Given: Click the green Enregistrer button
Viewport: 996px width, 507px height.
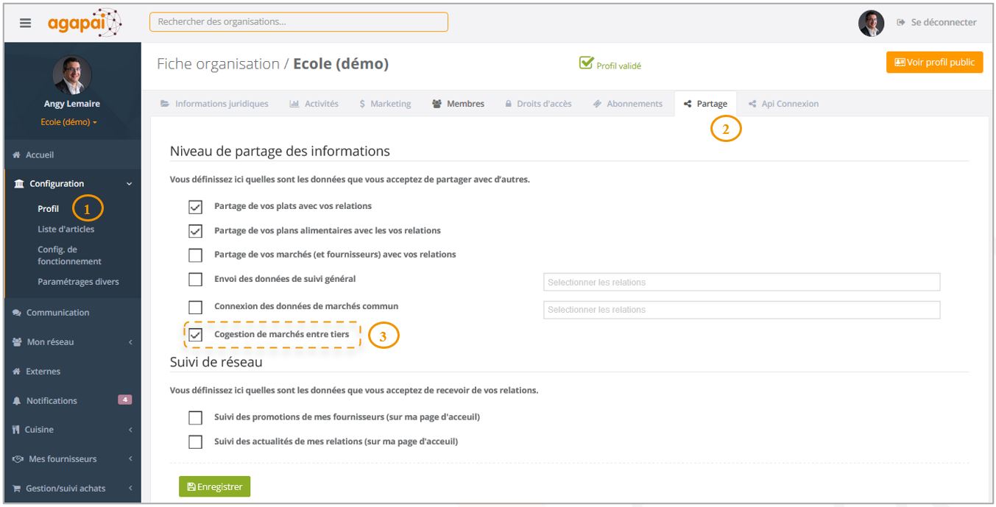Looking at the screenshot, I should [x=214, y=486].
